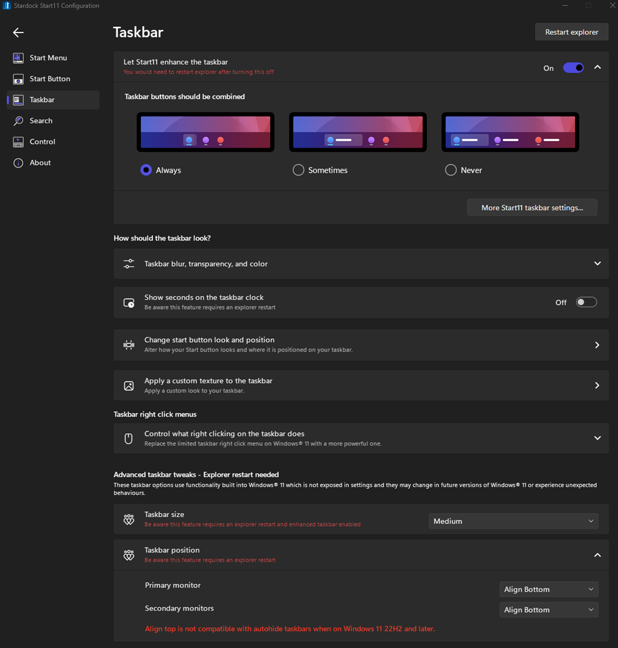This screenshot has height=648, width=618.
Task: Open the Taskbar size dropdown
Action: click(x=514, y=521)
